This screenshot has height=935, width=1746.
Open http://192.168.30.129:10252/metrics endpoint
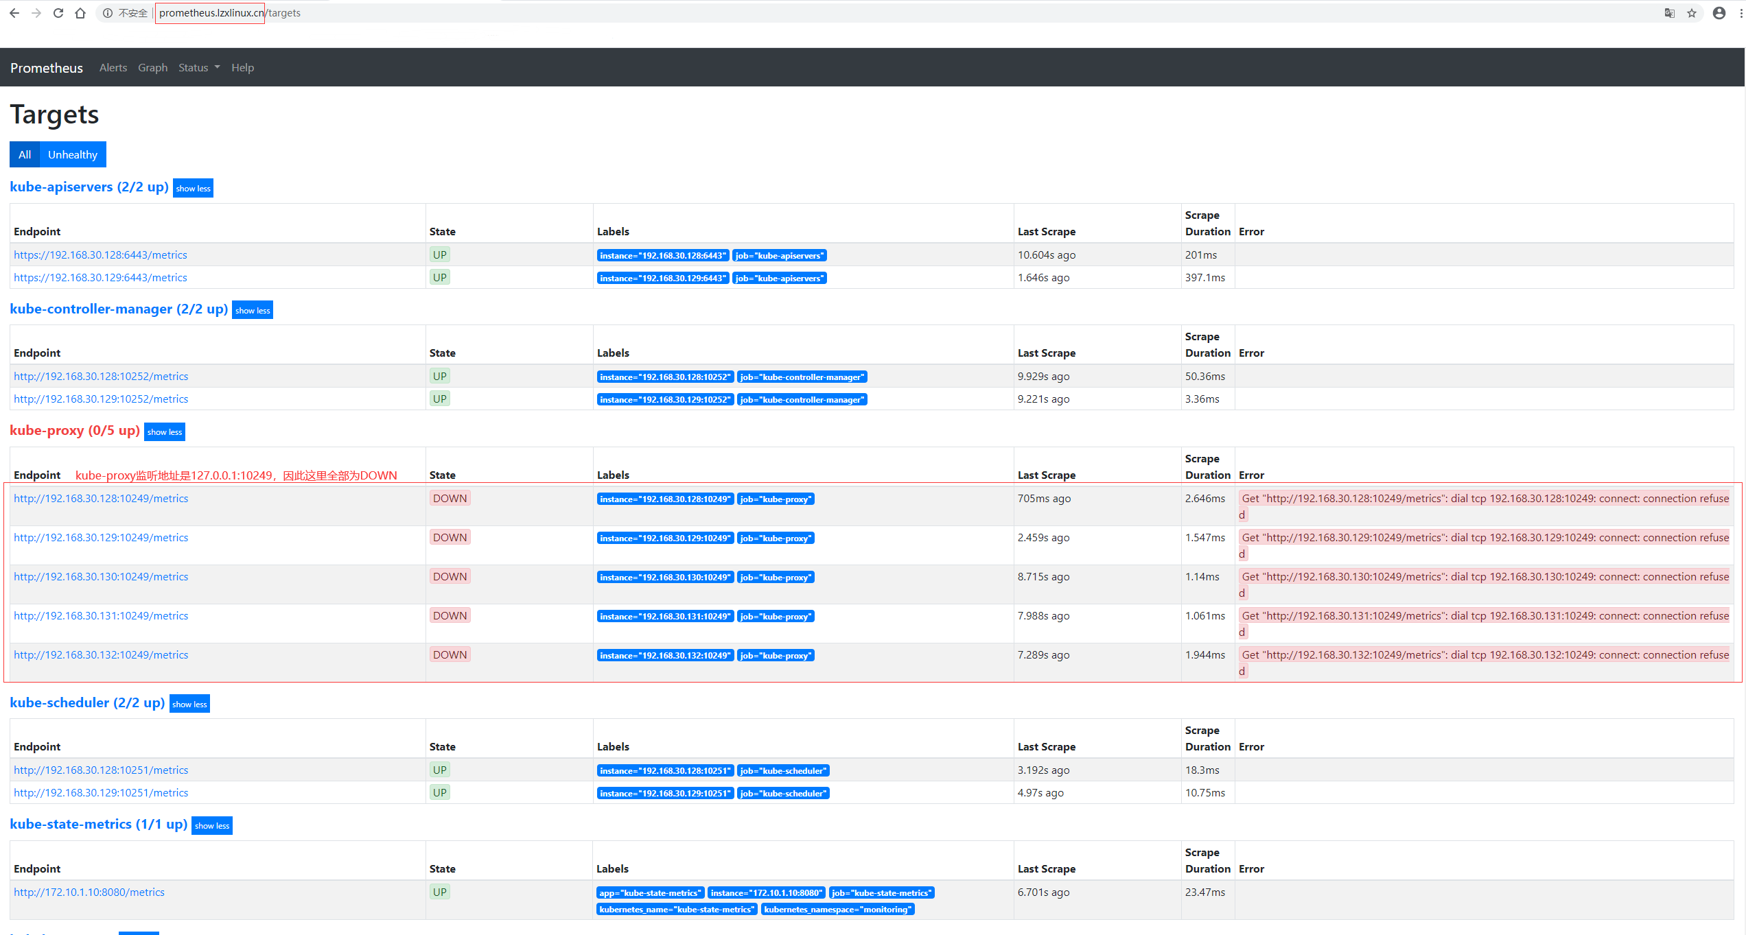coord(101,399)
